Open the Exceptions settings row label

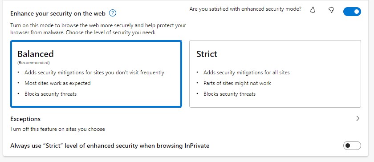(25, 119)
